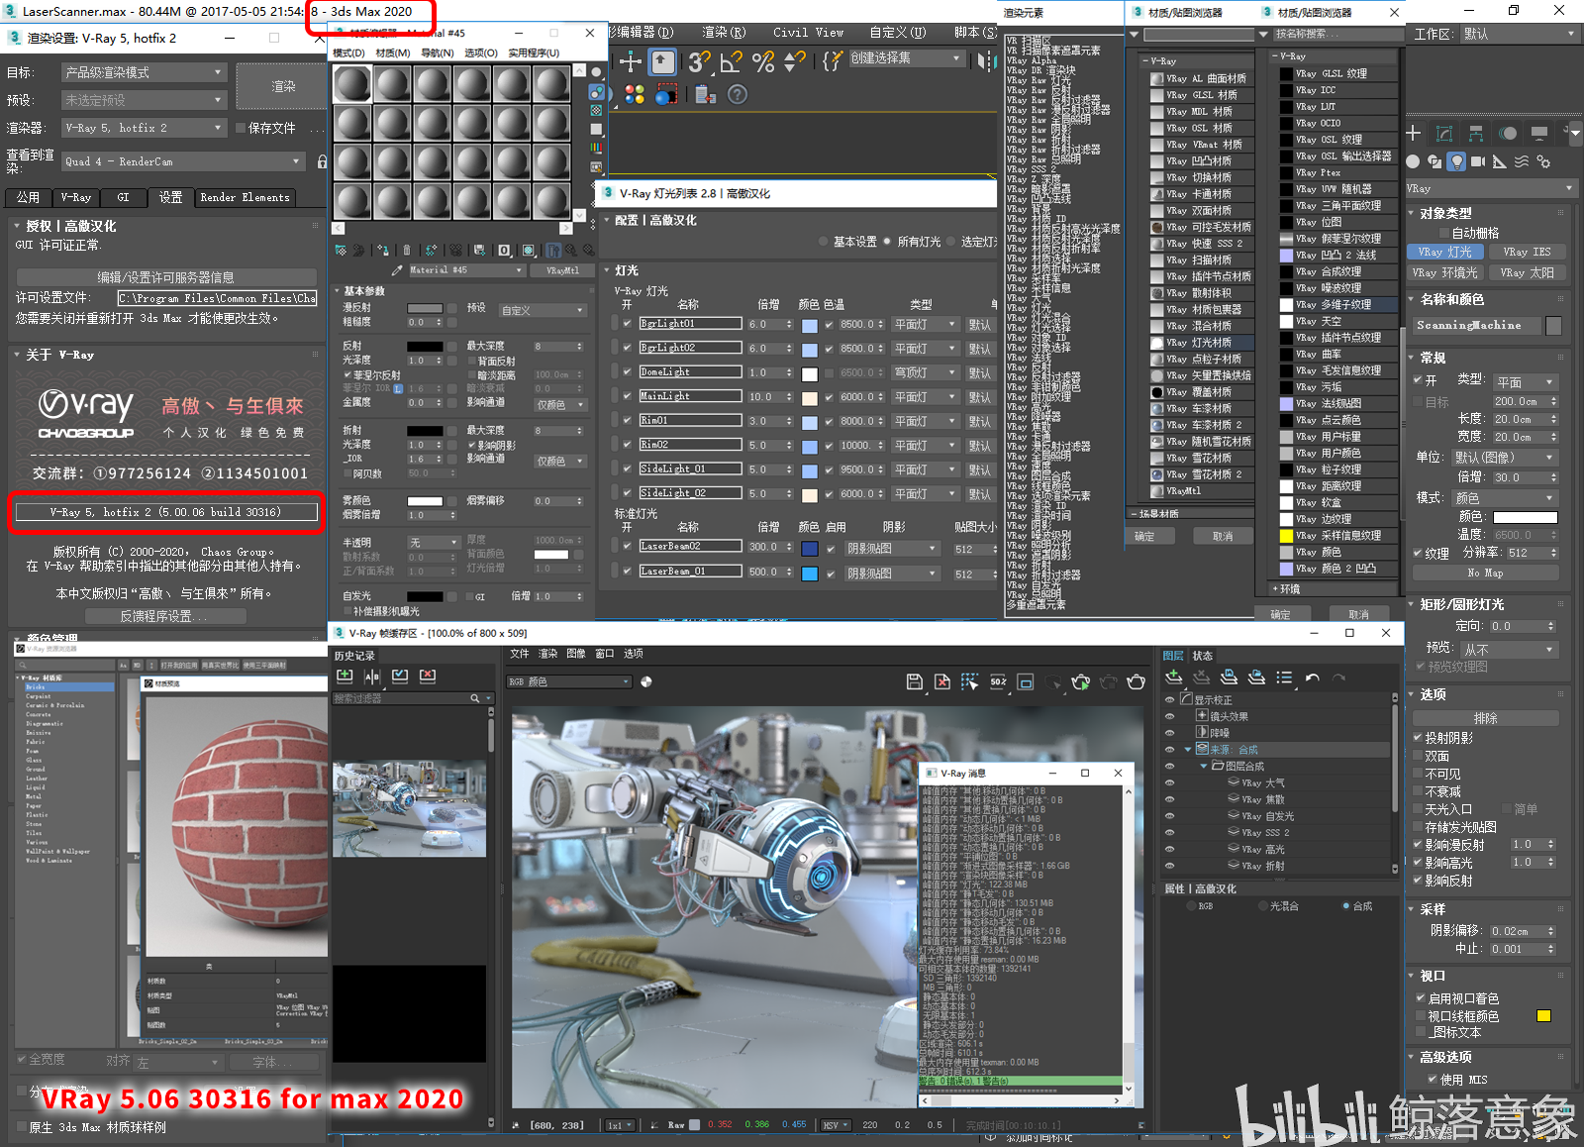This screenshot has height=1147, width=1584.
Task: Switch to the GI tab in render setup
Action: point(123,197)
